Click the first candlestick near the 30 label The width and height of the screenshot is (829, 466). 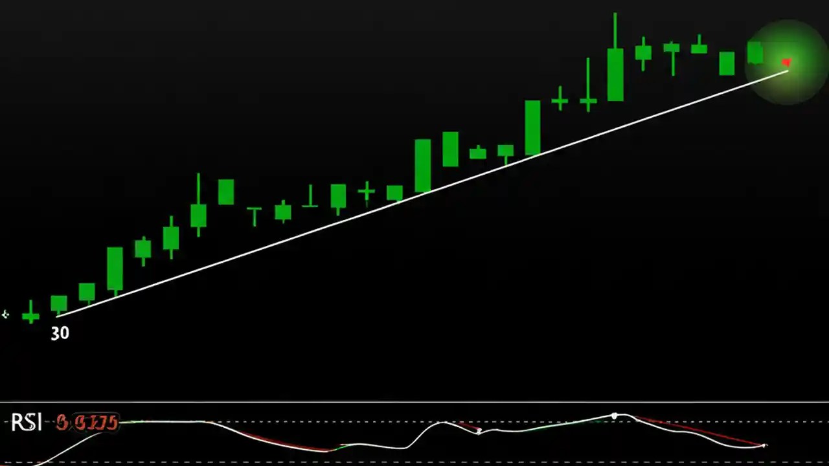click(x=59, y=304)
